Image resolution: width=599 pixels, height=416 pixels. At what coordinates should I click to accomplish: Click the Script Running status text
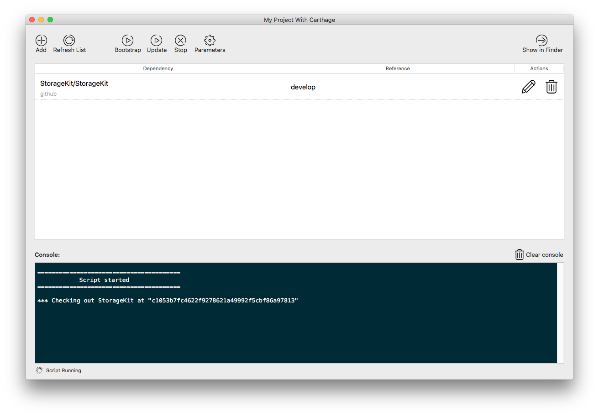63,370
